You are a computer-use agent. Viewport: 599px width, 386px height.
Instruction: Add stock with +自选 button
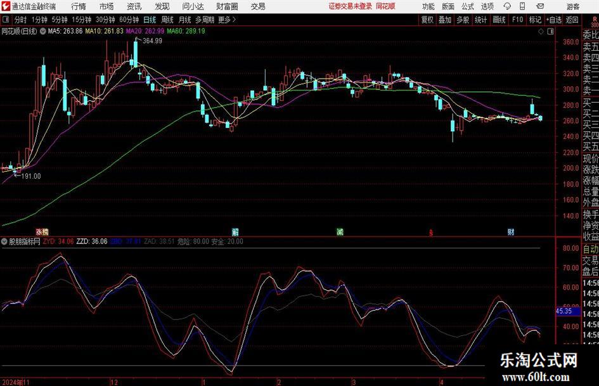click(554, 20)
